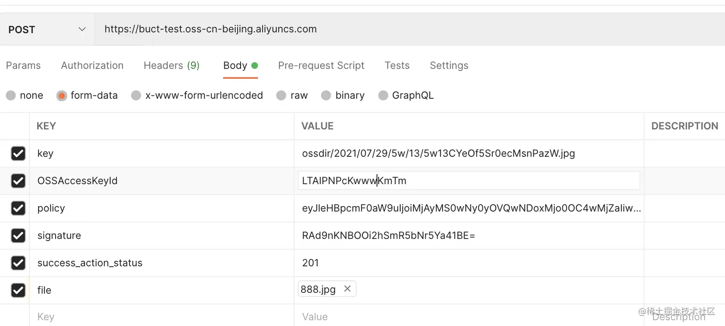Image resolution: width=725 pixels, height=326 pixels.
Task: Uncheck the OSSAccessKeyId row checkbox
Action: pos(18,181)
